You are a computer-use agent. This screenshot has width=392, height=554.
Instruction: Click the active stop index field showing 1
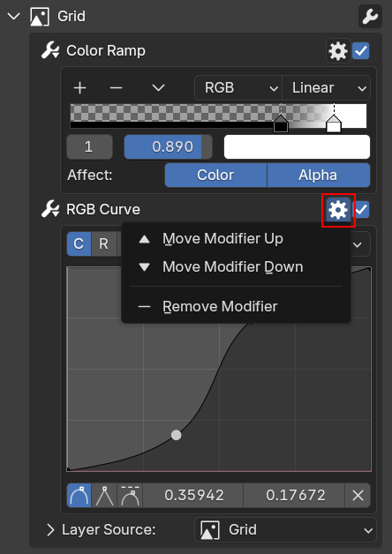click(90, 146)
